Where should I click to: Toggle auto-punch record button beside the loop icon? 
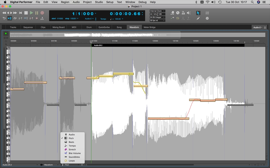[x=20, y=18]
